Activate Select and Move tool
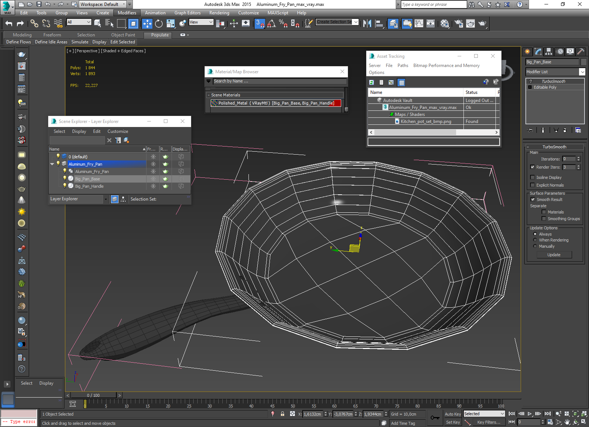The width and height of the screenshot is (589, 427). tap(147, 24)
